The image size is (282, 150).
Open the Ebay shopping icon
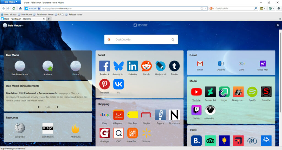coord(104,115)
